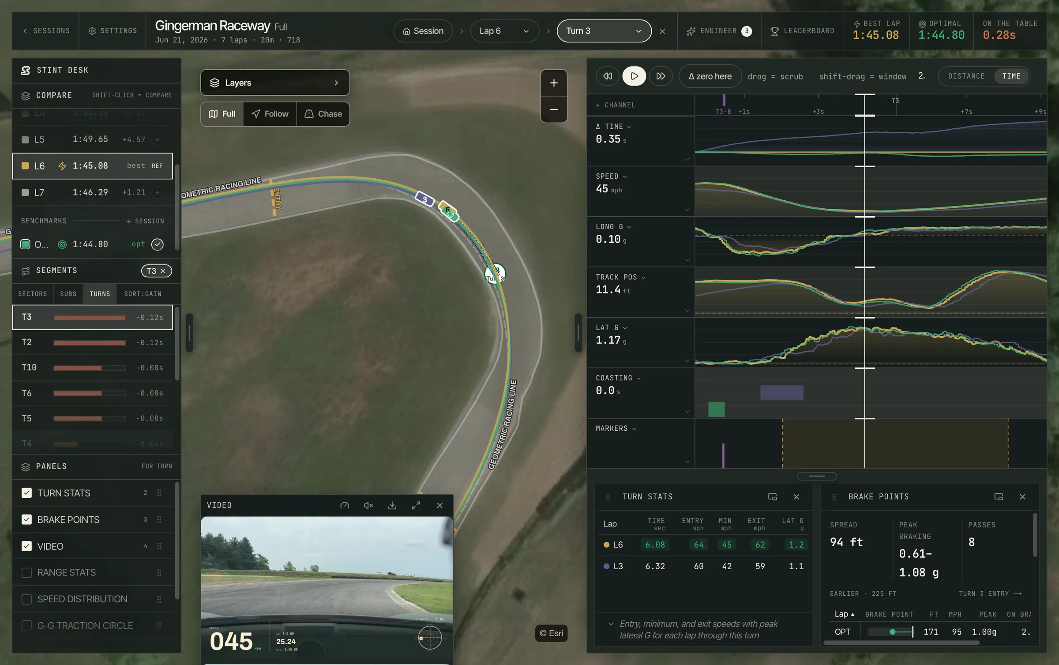
Task: Click the map zoom out minus button
Action: click(x=554, y=109)
